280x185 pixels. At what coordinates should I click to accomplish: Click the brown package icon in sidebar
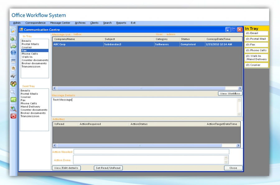point(13,68)
